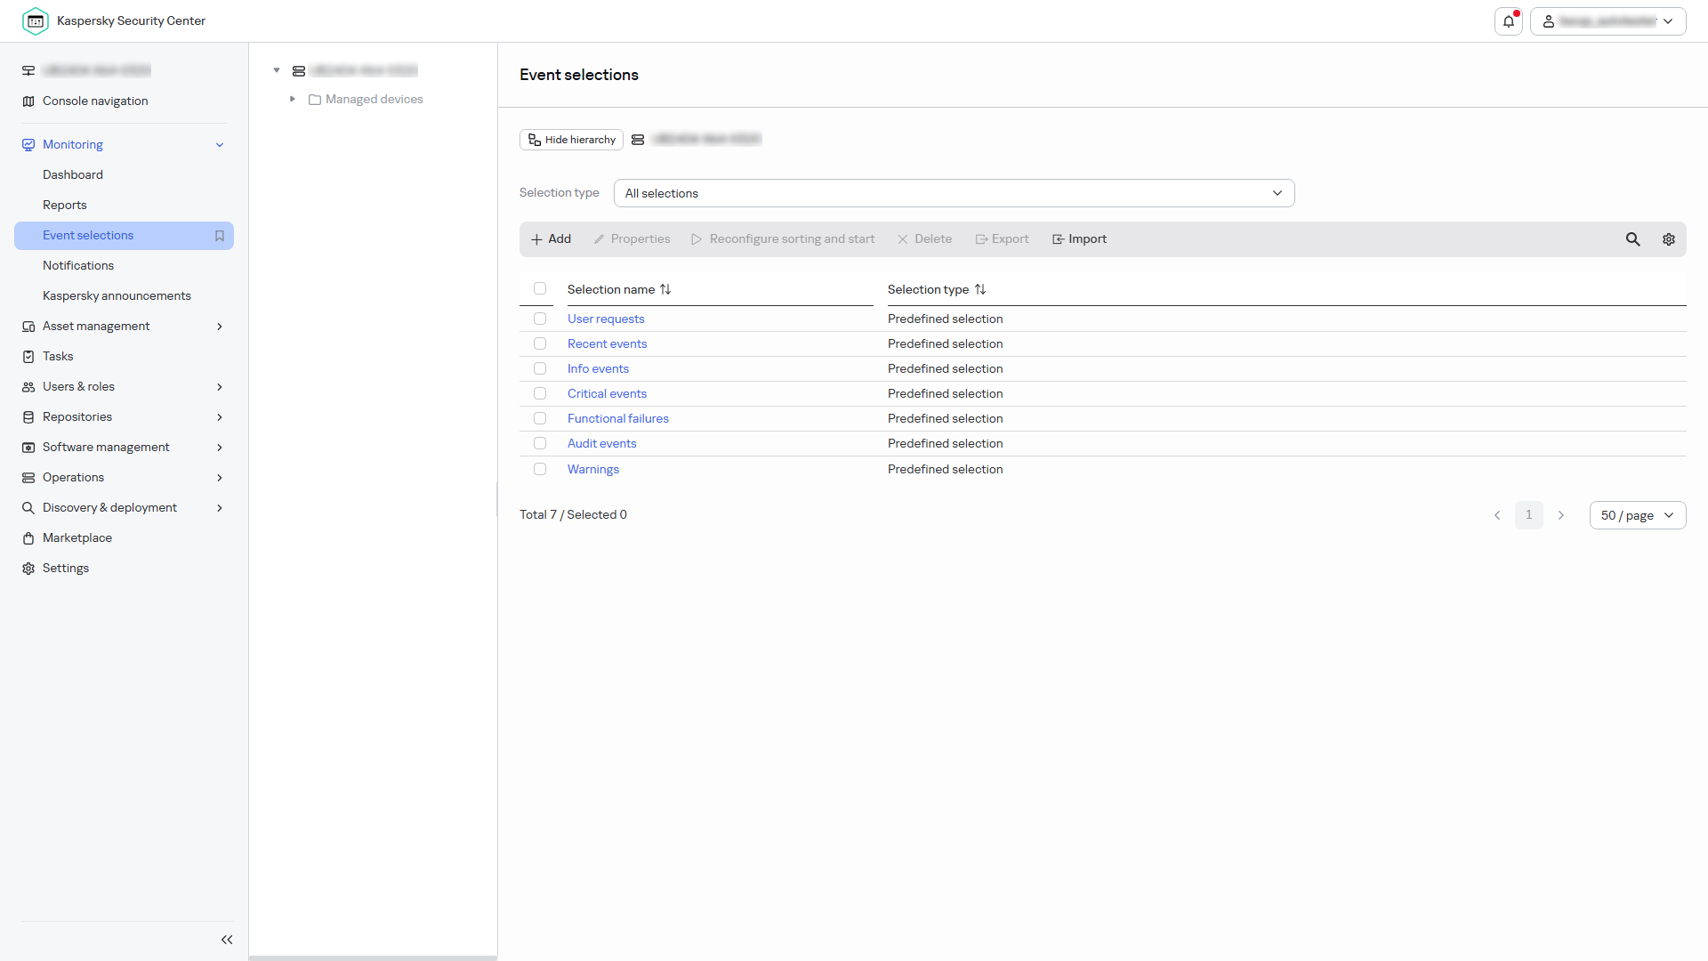Open Notifications in the sidebar
1708x961 pixels.
[x=78, y=266]
